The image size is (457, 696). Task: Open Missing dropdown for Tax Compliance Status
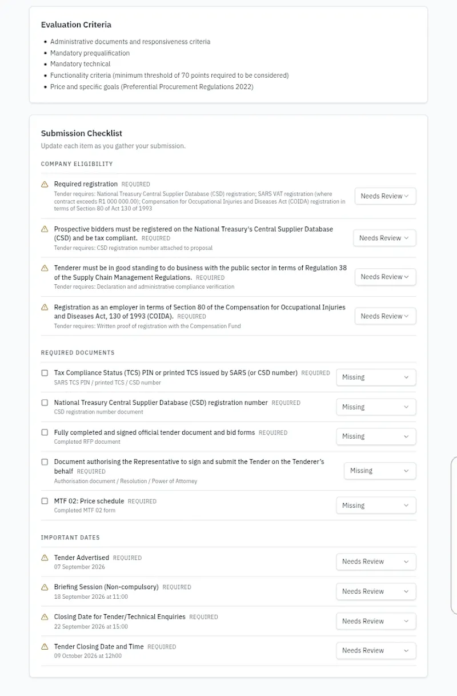376,377
